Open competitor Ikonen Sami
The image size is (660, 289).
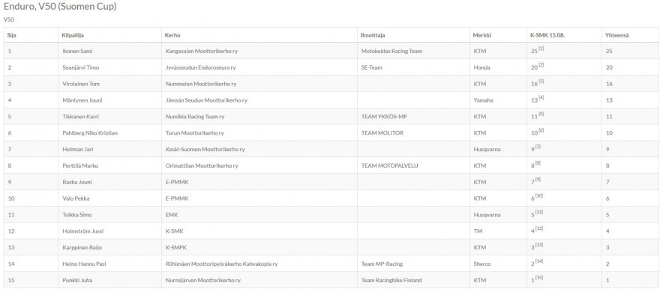pos(77,51)
